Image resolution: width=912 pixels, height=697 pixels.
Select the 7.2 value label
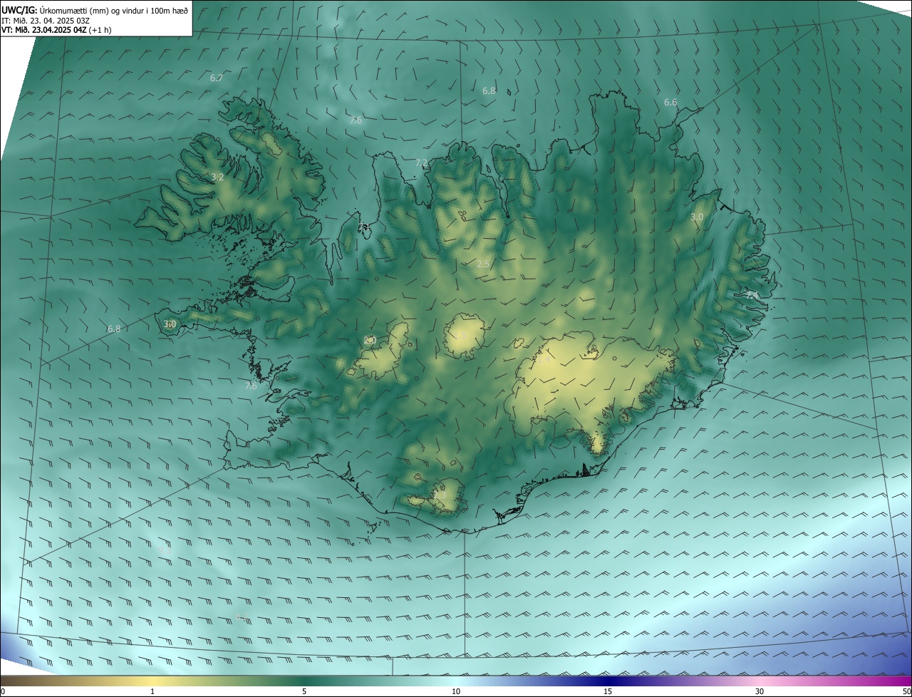coord(421,163)
